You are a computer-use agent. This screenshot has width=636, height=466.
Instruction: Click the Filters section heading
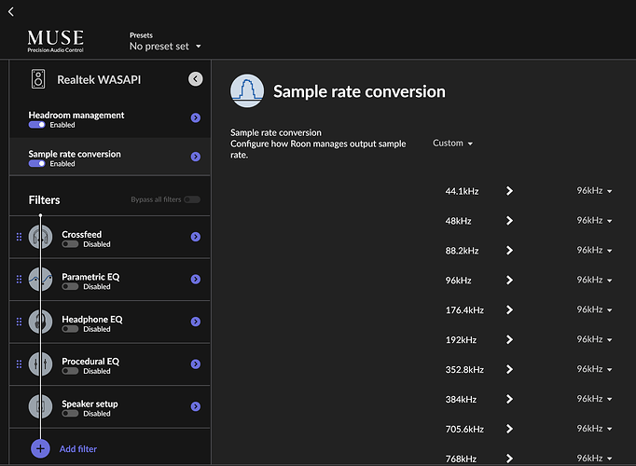pos(44,199)
